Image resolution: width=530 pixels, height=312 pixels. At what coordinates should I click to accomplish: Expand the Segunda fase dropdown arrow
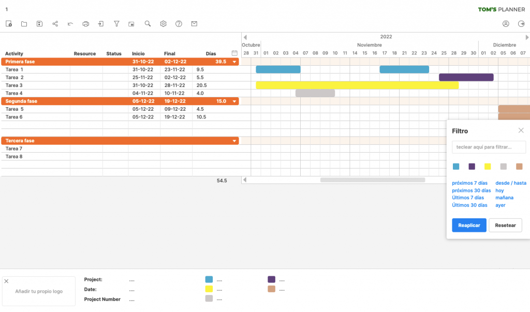(x=234, y=101)
